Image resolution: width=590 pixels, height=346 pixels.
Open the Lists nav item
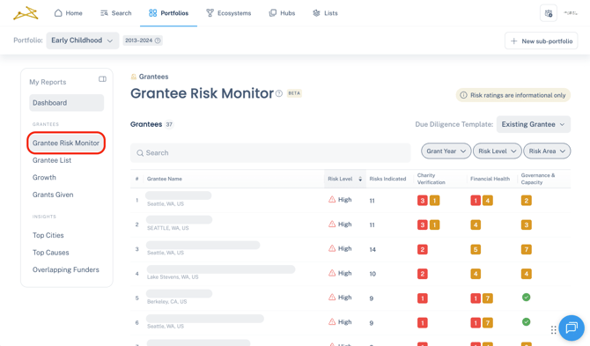(x=325, y=13)
